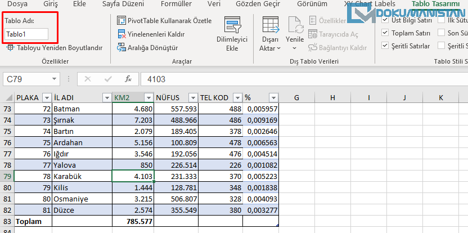Click the select-all corner triangle of the sheet
The width and height of the screenshot is (468, 233).
10,98
